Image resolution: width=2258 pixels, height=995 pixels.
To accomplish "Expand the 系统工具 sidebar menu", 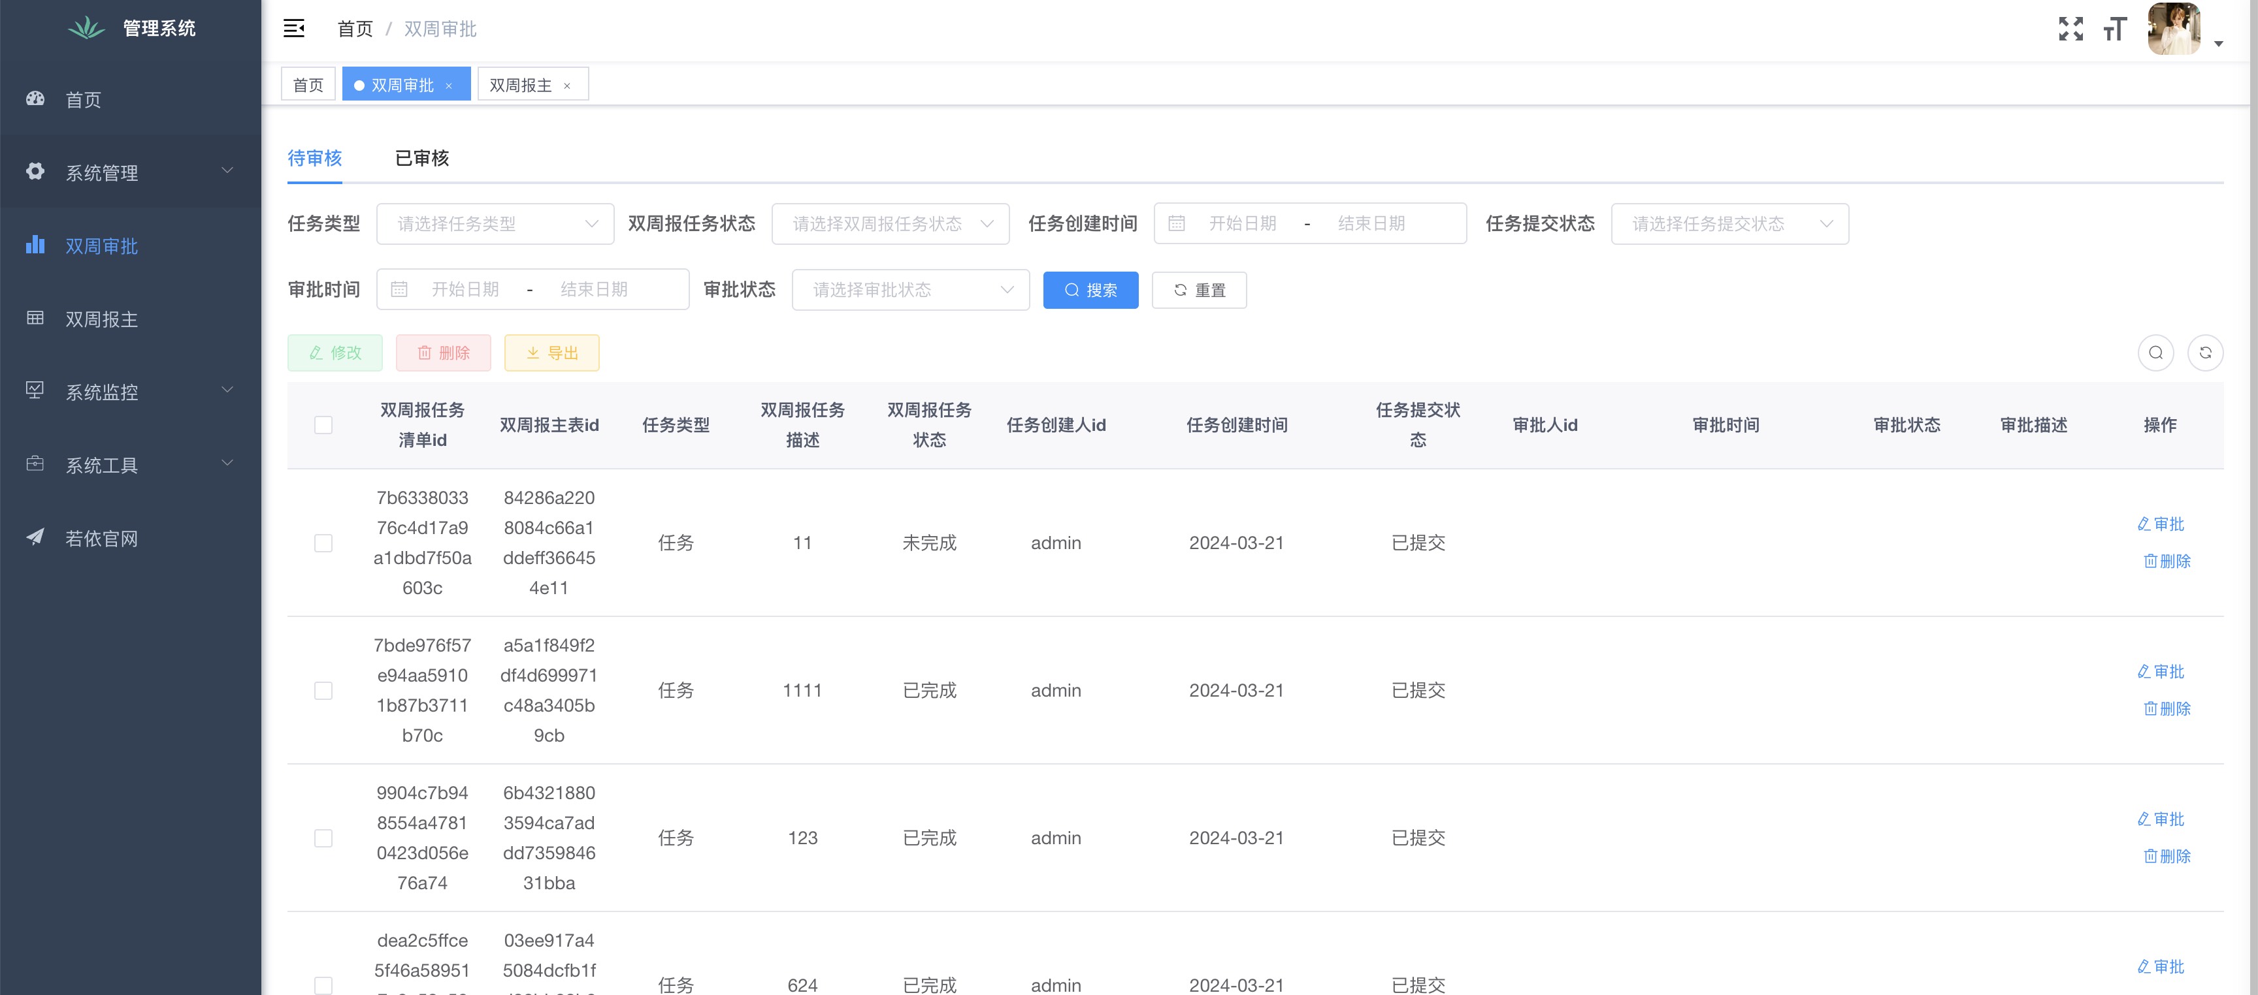I will 131,465.
